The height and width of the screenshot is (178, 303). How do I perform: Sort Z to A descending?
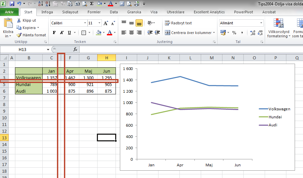pyautogui.click(x=48, y=3)
